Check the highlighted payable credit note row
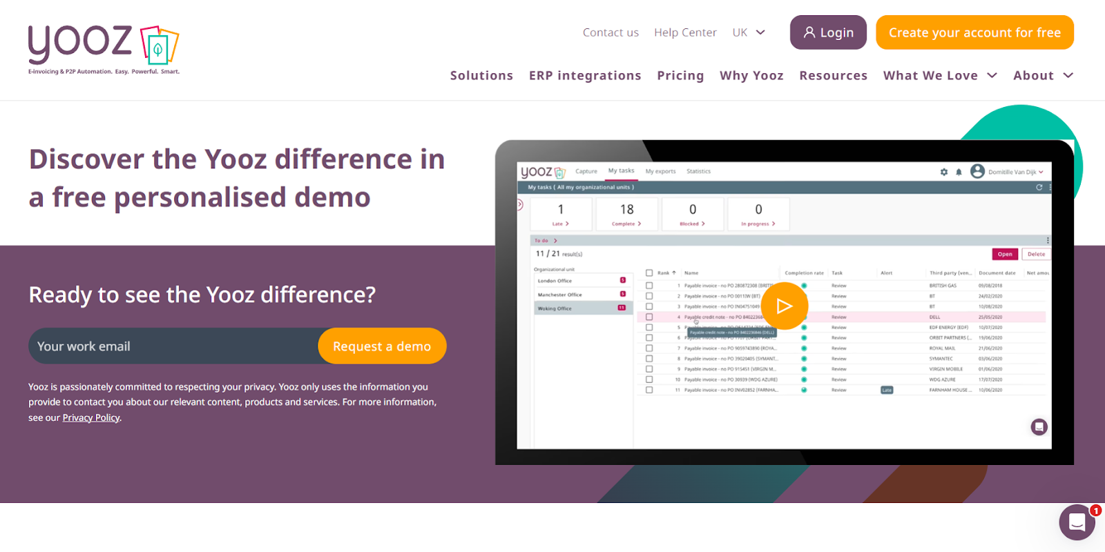The width and height of the screenshot is (1105, 552). 649,317
